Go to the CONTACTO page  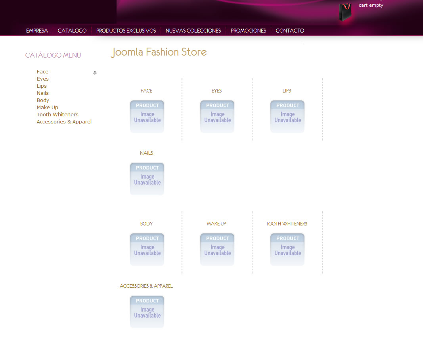pos(290,31)
